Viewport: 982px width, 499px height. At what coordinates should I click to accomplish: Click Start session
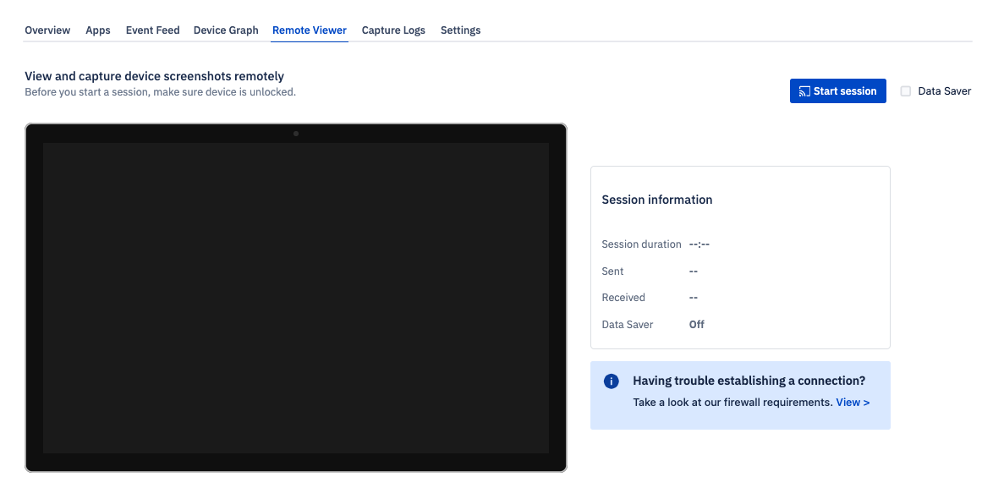tap(838, 90)
